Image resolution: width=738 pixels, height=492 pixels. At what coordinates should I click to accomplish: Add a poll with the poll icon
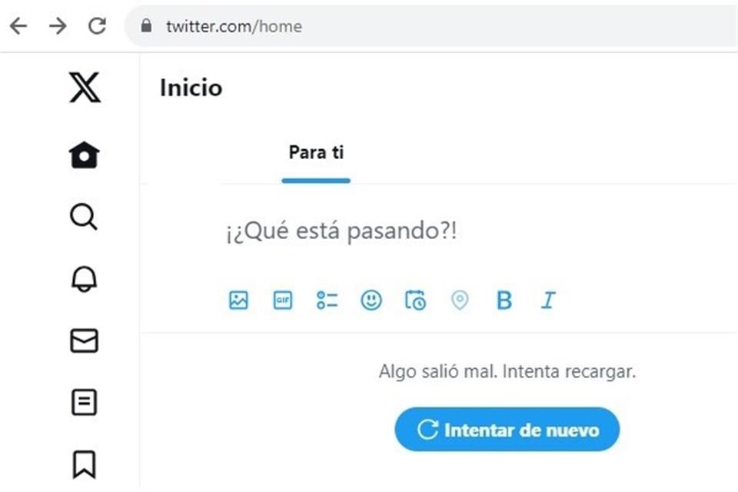point(327,301)
